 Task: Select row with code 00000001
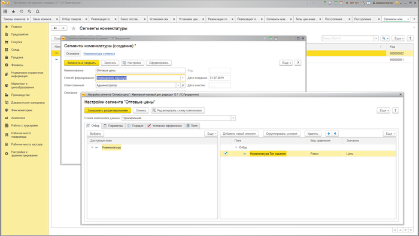[360, 60]
